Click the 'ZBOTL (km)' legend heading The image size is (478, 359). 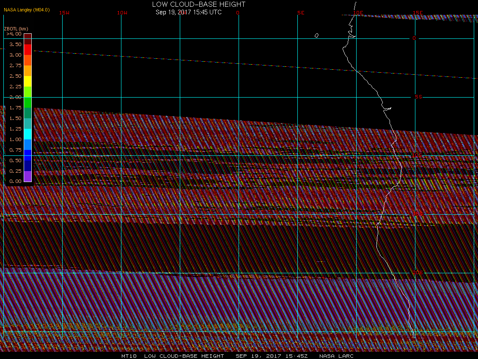(x=16, y=29)
